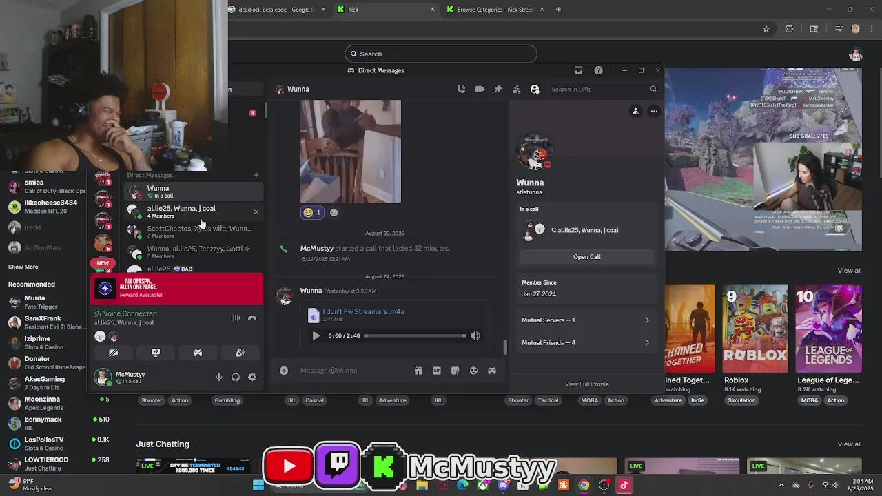Click Open Call button
Screen dimensions: 882x496
[x=587, y=257]
